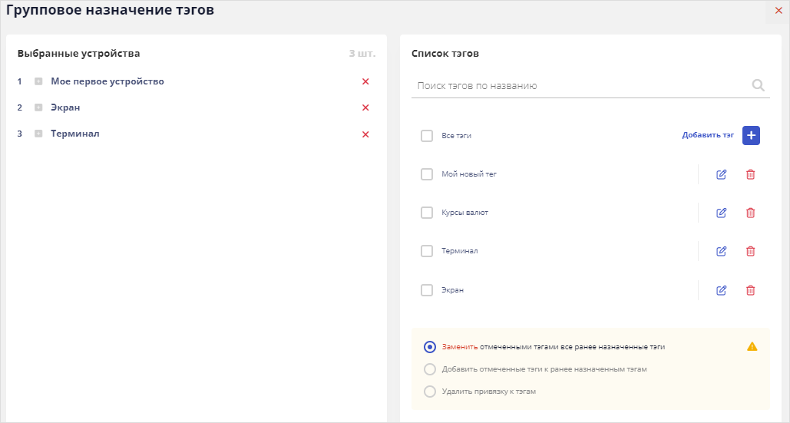This screenshot has width=790, height=423.
Task: Click edit icon for "Терминал" tag
Action: [x=721, y=251]
